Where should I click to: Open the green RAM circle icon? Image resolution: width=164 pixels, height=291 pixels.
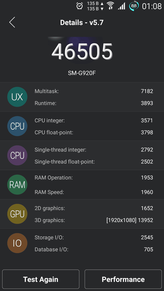click(17, 185)
